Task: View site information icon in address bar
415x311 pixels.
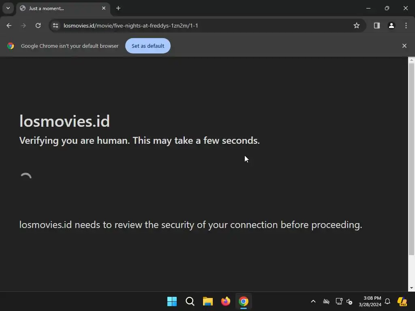Action: coord(56,26)
